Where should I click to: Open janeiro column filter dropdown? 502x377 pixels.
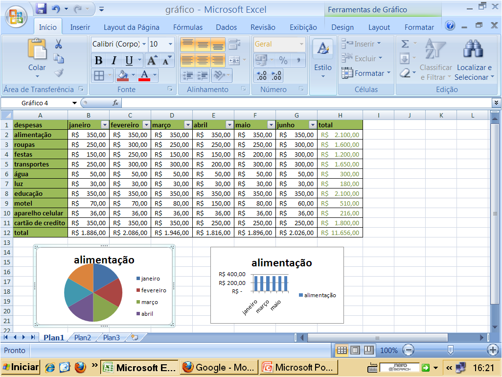[105, 125]
